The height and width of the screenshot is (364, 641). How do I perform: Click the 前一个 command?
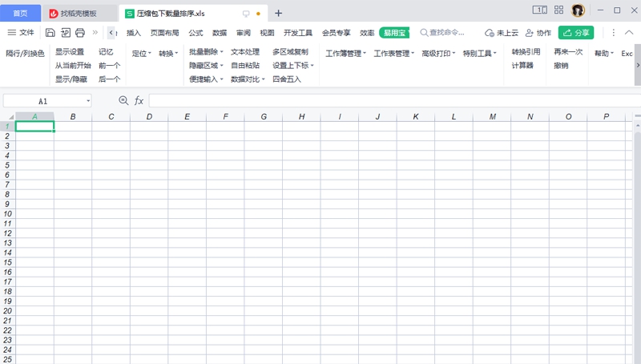(109, 66)
